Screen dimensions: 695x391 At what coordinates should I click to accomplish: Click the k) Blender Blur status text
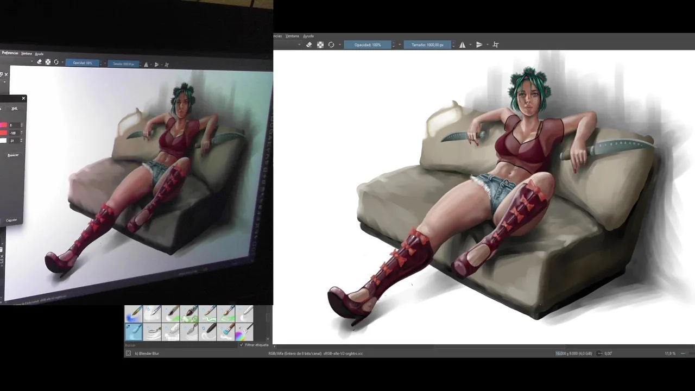(147, 354)
